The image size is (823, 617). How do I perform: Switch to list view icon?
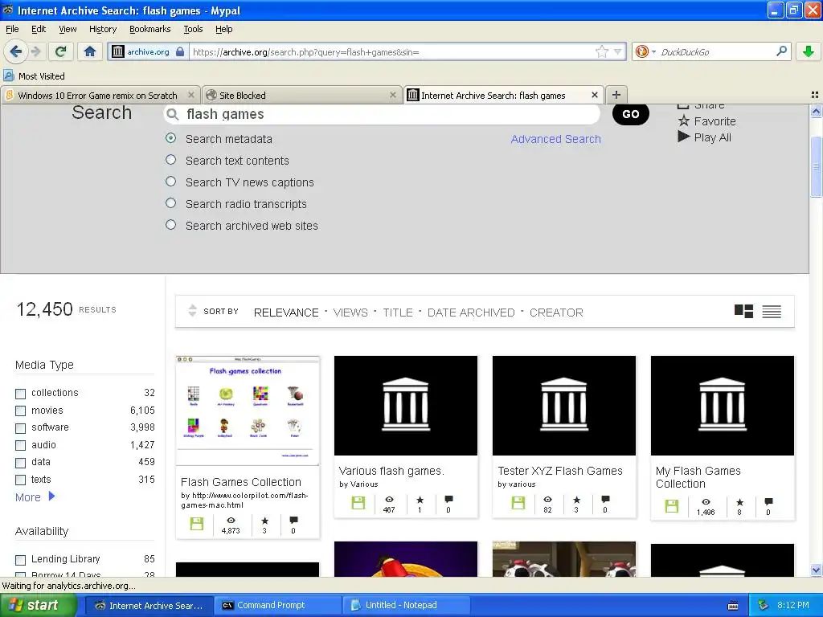point(772,312)
